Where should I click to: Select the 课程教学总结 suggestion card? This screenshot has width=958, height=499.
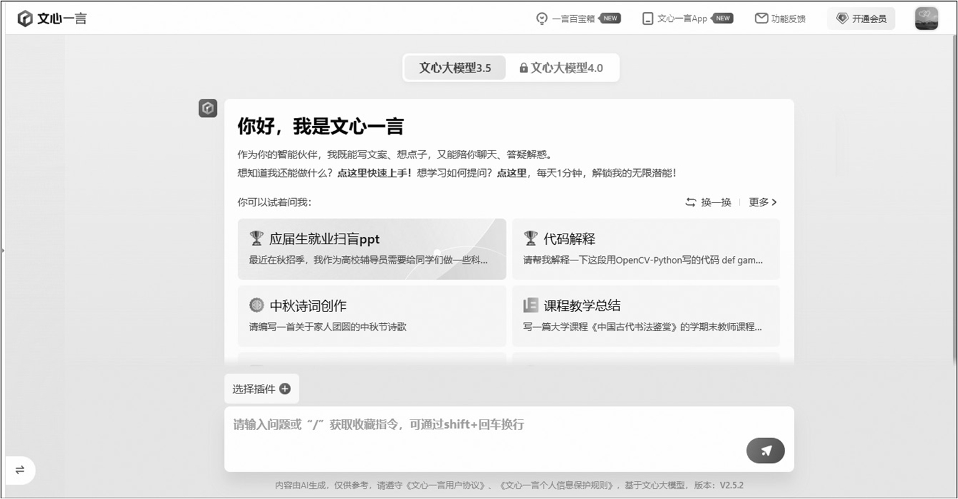tap(646, 316)
